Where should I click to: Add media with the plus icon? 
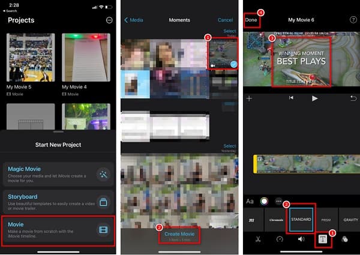pos(249,98)
